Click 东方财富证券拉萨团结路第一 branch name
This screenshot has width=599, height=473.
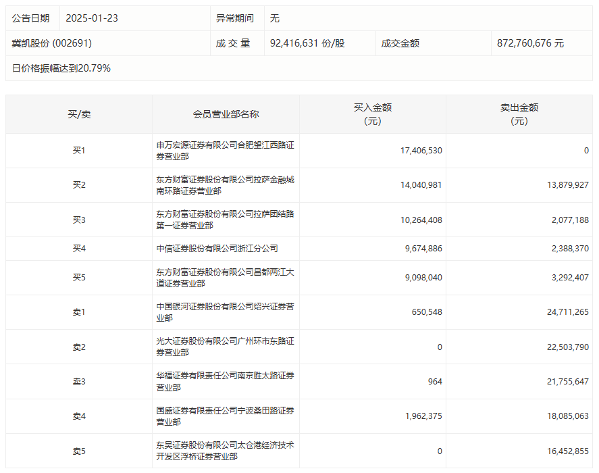pyautogui.click(x=225, y=220)
